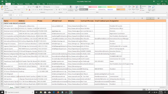This screenshot has width=168, height=94.
Task: Switch to the Review tab
Action: pyautogui.click(x=38, y=4)
